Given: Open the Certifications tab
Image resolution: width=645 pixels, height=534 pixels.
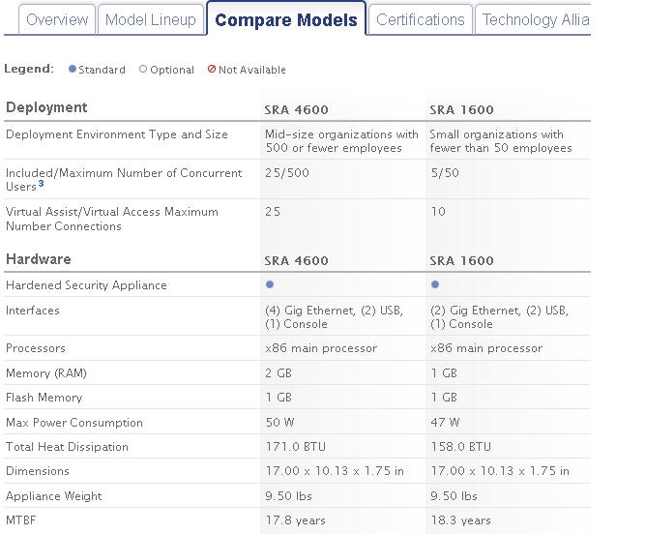Looking at the screenshot, I should coord(420,19).
